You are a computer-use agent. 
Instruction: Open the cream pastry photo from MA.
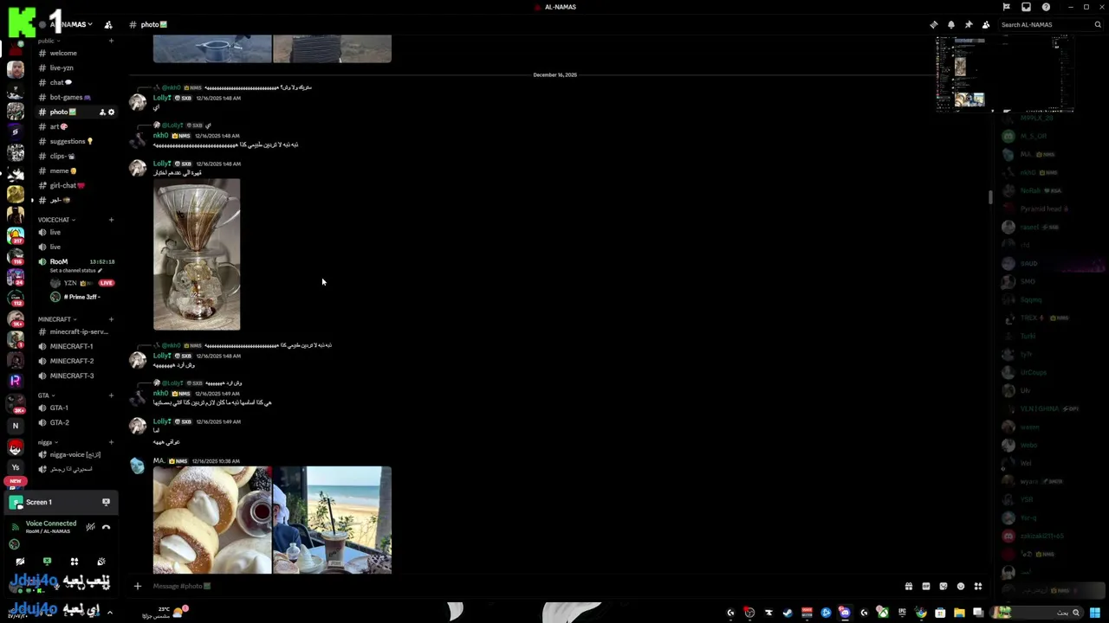(212, 520)
